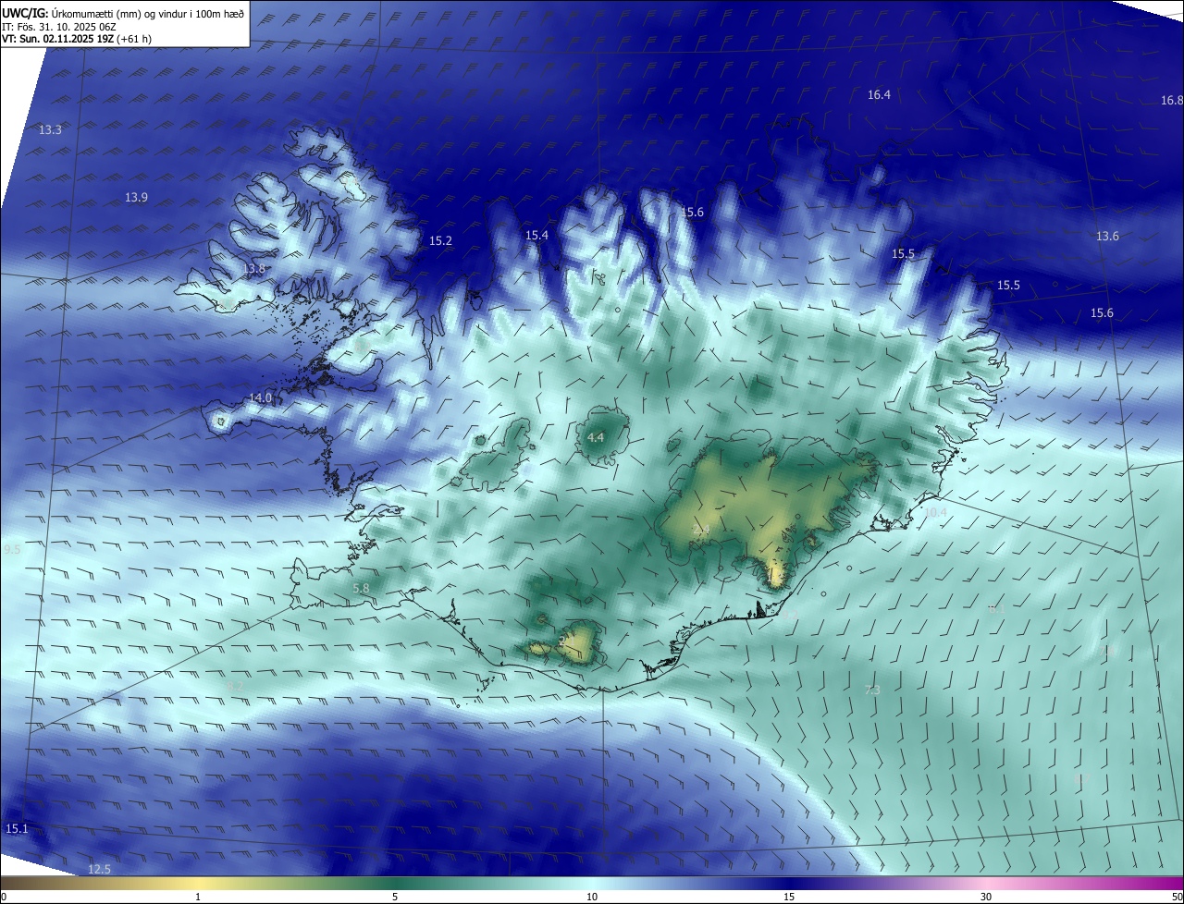Click the yellow segment of the colour scale
This screenshot has height=904, width=1184.
(198, 883)
